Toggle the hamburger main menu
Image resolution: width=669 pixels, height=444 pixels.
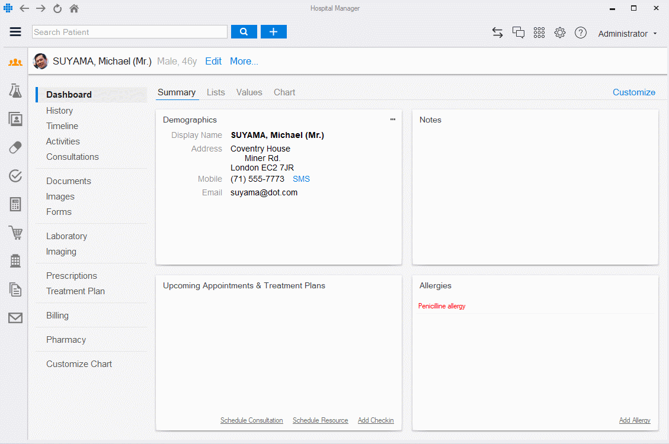15,33
